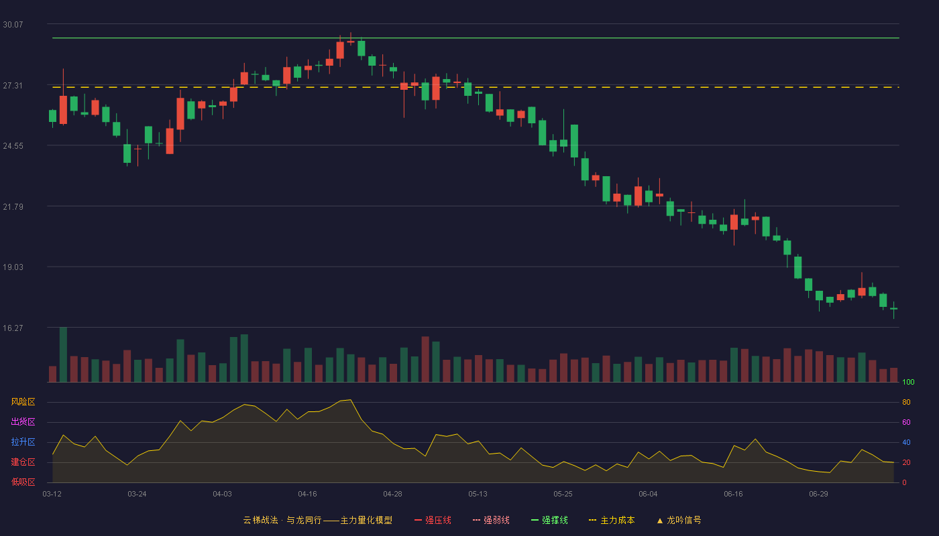Click the green 100 indicator axis value

(x=908, y=383)
